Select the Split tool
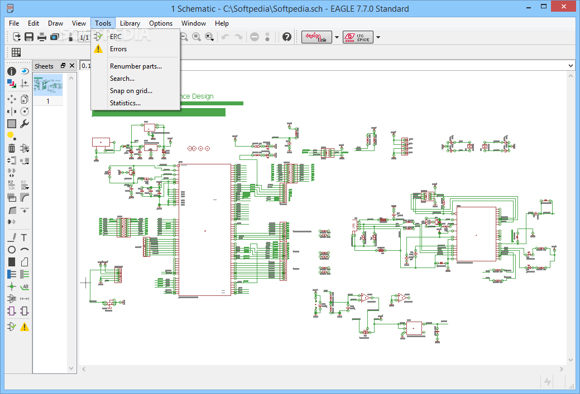Screen dimensions: 580x394 tap(12, 210)
